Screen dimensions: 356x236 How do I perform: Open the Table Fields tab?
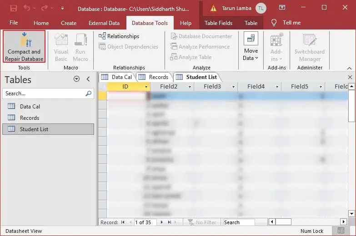pos(218,23)
